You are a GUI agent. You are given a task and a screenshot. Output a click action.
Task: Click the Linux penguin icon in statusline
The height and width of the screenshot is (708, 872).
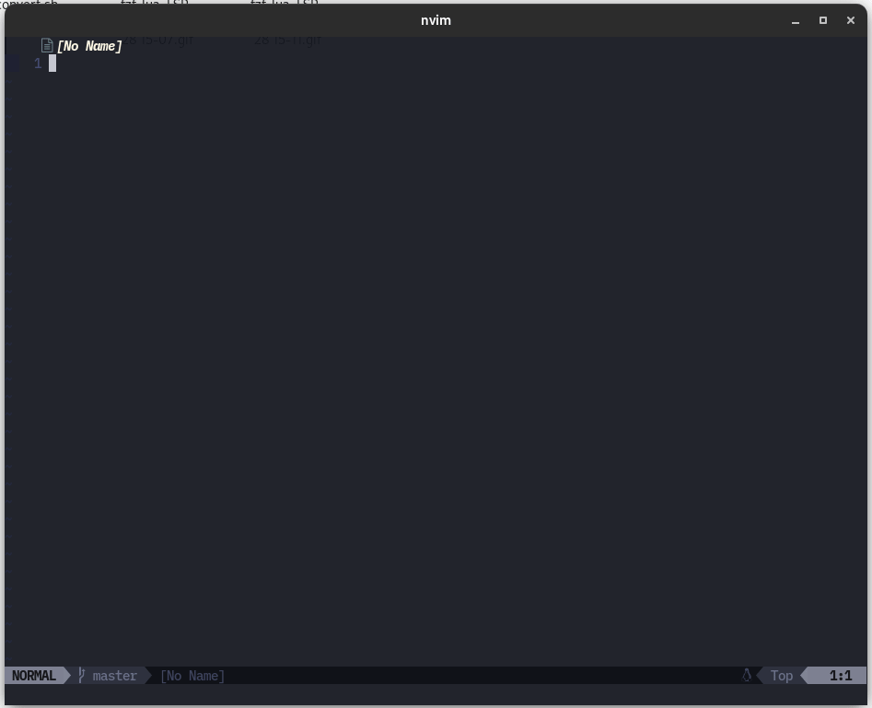point(747,675)
